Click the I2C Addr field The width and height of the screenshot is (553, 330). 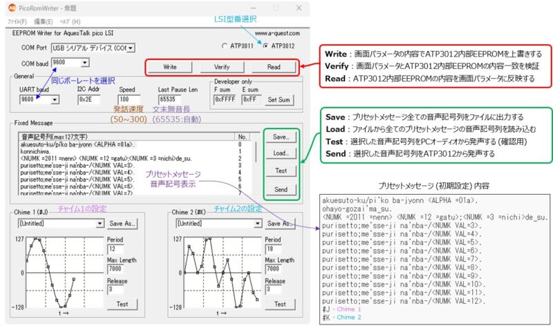91,99
